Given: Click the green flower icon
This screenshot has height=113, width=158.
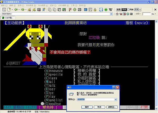Looking at the screenshot, I should [106, 10].
